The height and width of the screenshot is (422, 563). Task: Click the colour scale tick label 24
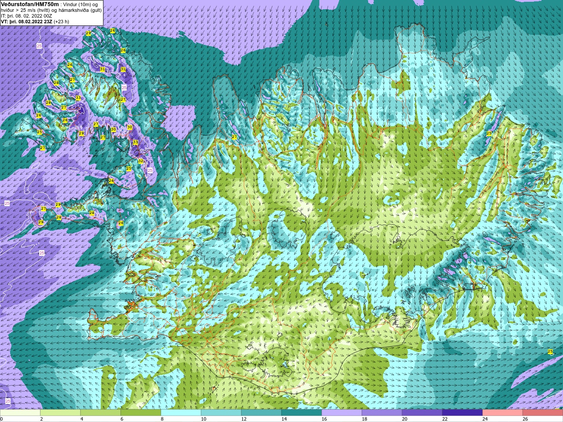[x=485, y=419]
